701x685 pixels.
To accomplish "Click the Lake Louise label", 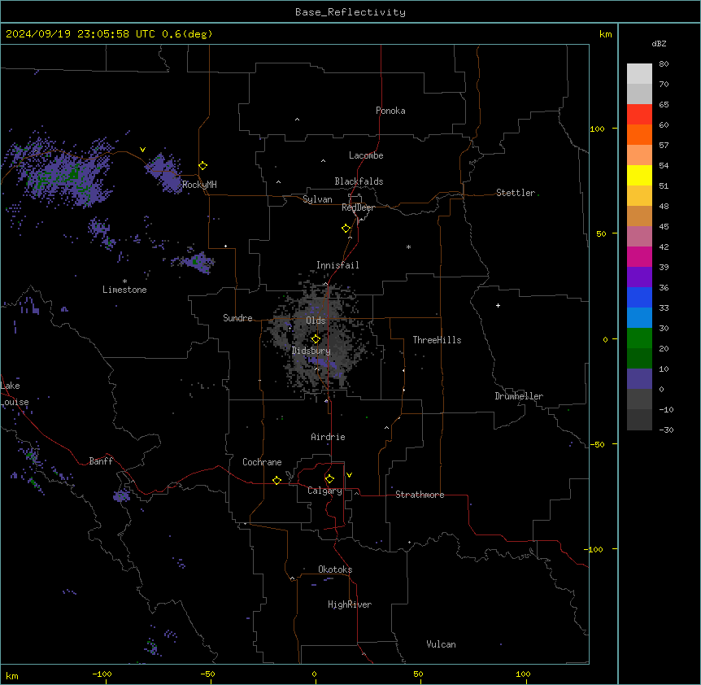I will tap(15, 394).
